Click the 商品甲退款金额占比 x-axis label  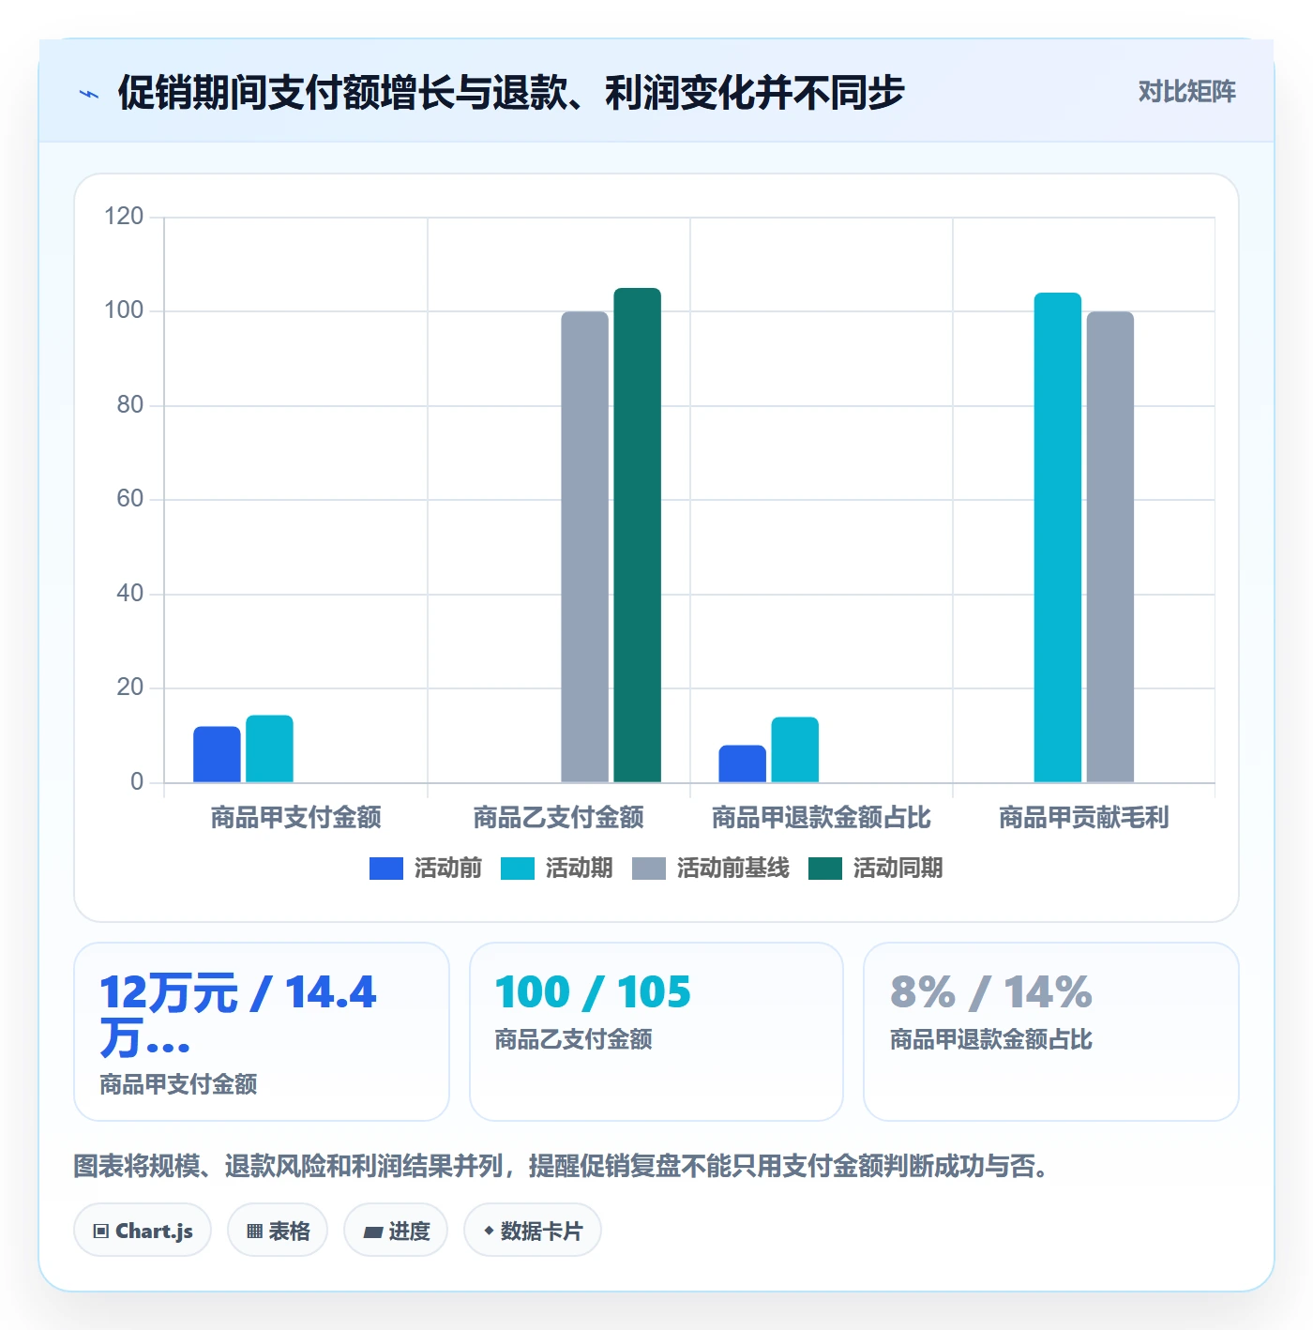(821, 818)
